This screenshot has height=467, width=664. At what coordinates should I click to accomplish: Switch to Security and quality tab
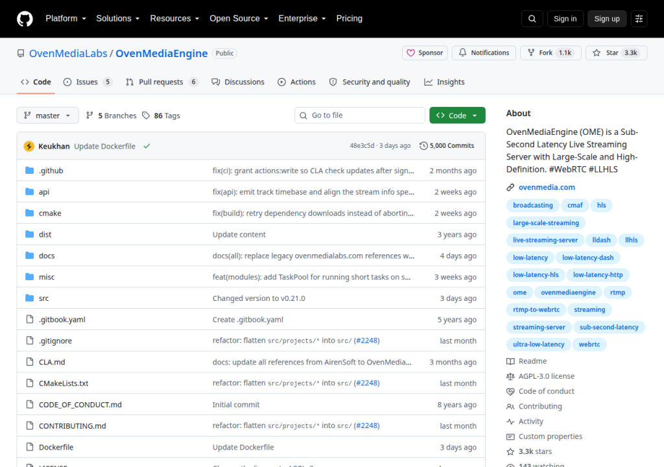point(370,82)
